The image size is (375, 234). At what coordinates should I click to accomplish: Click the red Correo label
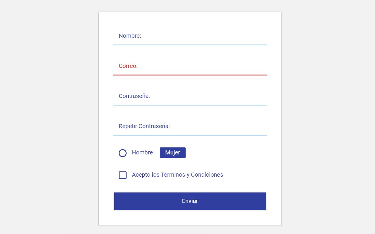pyautogui.click(x=128, y=66)
